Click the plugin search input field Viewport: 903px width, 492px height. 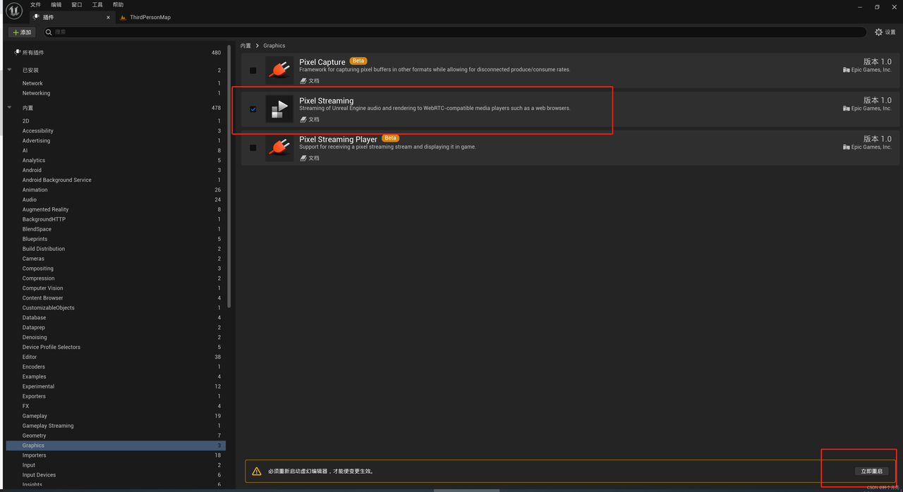click(455, 32)
